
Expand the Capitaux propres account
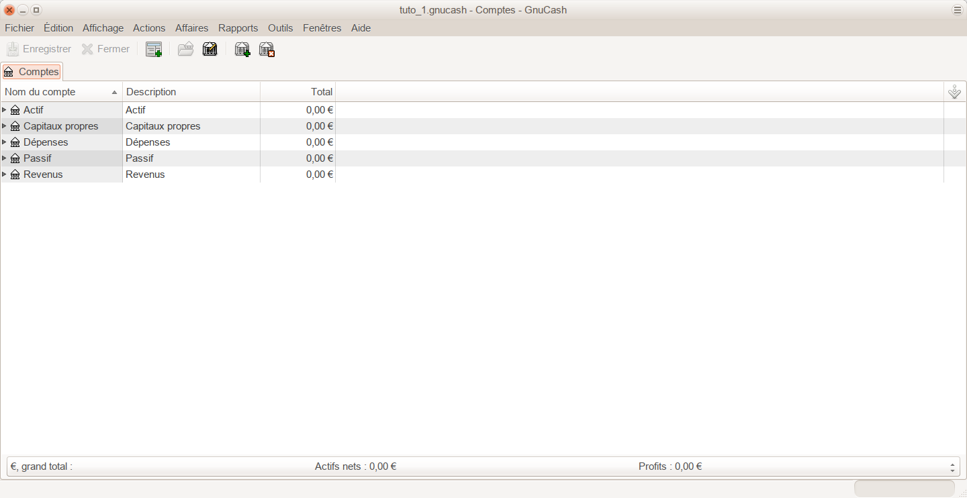tap(5, 126)
